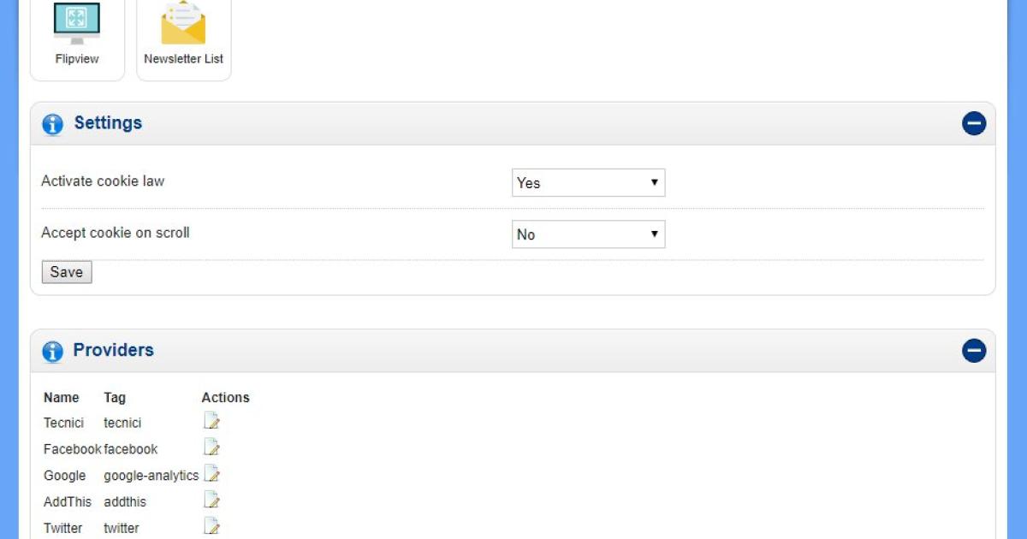
Task: Click the Tag column header
Action: (115, 398)
